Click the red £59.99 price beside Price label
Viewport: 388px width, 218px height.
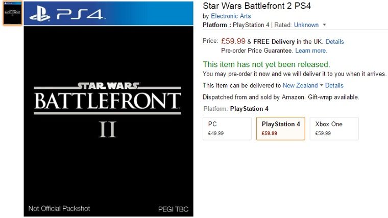coord(233,41)
